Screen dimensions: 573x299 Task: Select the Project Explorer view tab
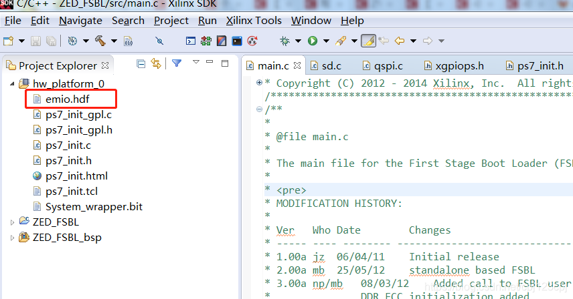[58, 66]
